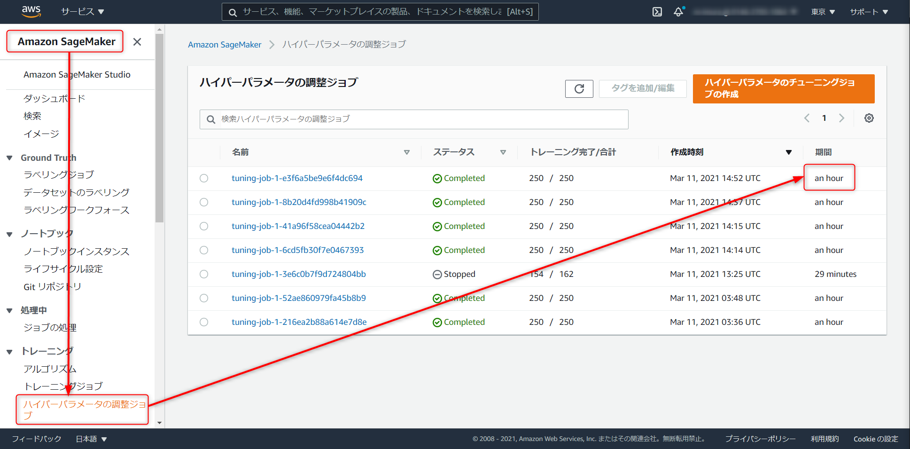Open the 東京 region dropdown
This screenshot has height=449, width=910.
click(823, 12)
